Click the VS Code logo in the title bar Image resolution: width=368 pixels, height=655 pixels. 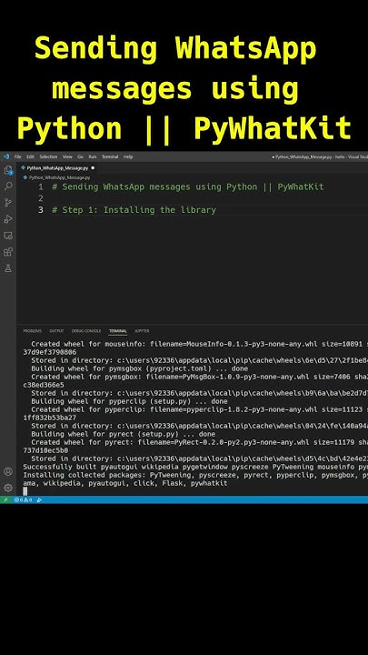5,156
